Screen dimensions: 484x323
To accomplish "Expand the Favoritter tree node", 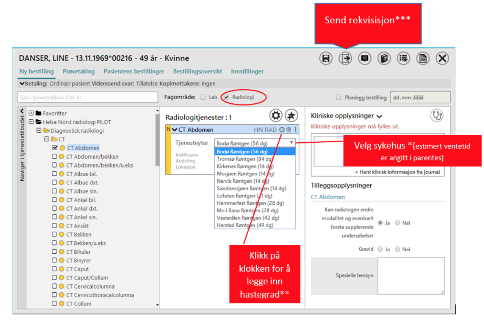I will click(x=31, y=113).
